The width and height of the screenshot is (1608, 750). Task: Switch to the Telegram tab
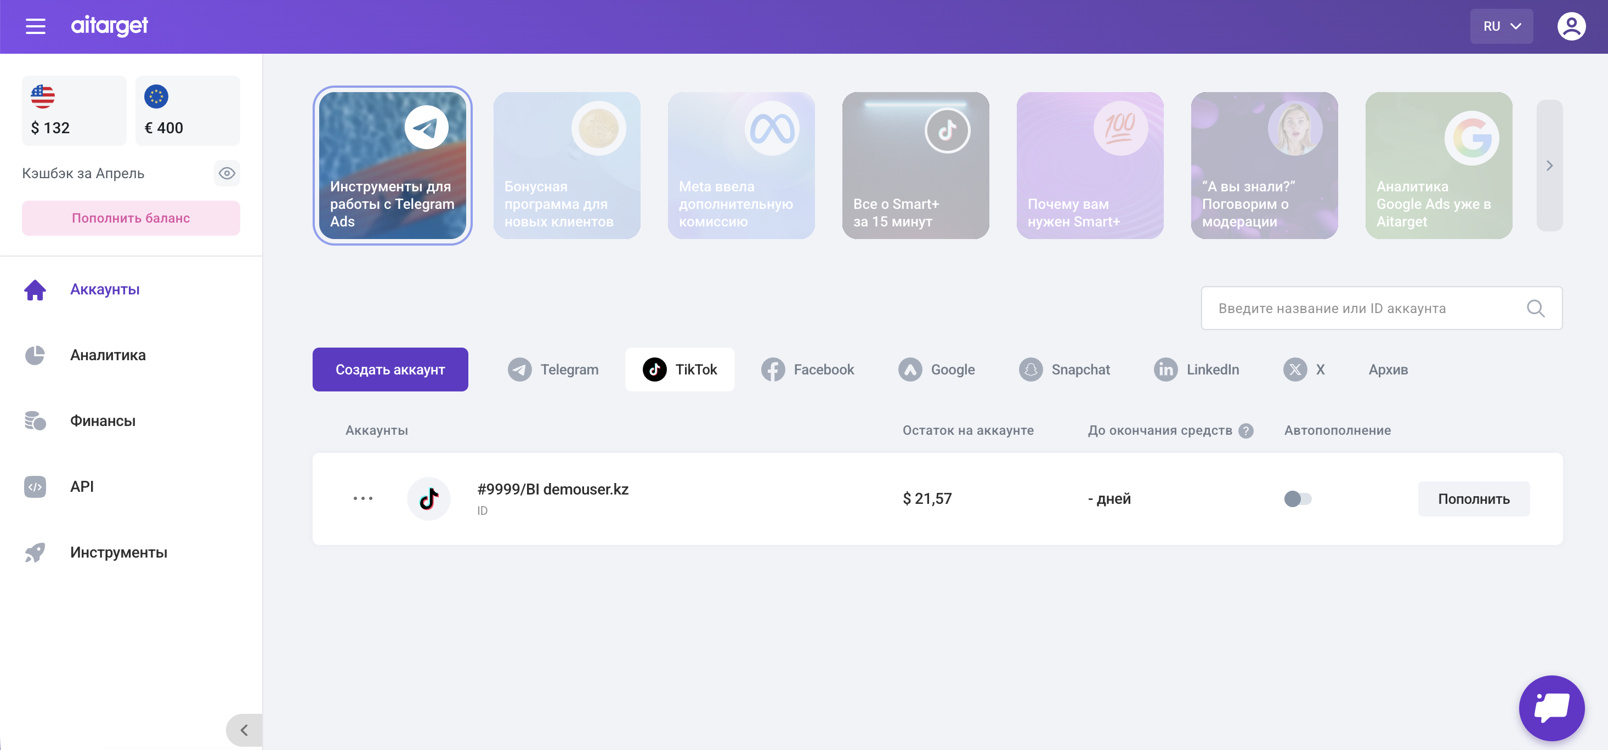553,370
